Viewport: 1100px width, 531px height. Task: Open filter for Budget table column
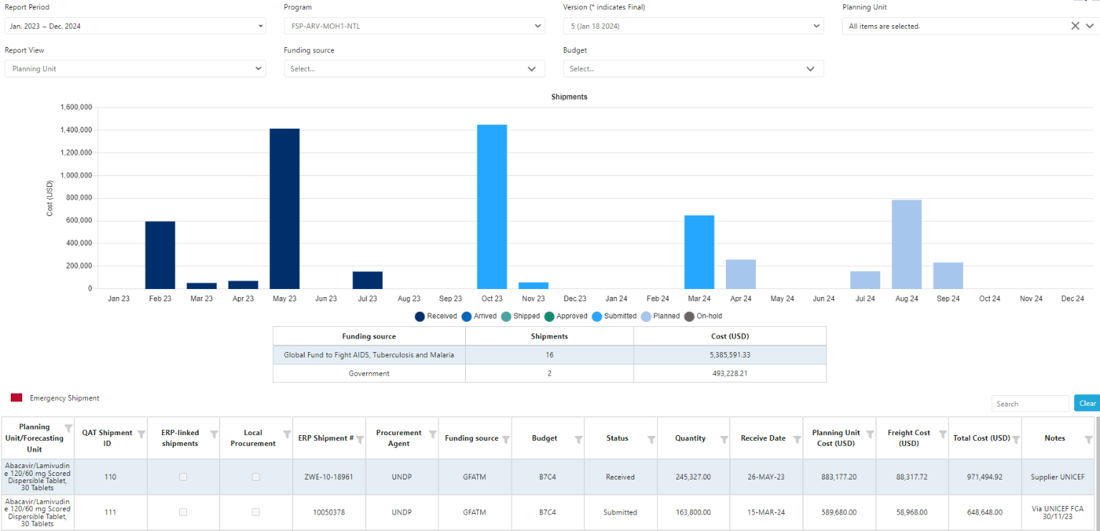click(578, 439)
